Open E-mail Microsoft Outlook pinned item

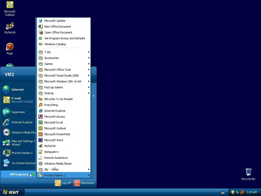(18, 100)
